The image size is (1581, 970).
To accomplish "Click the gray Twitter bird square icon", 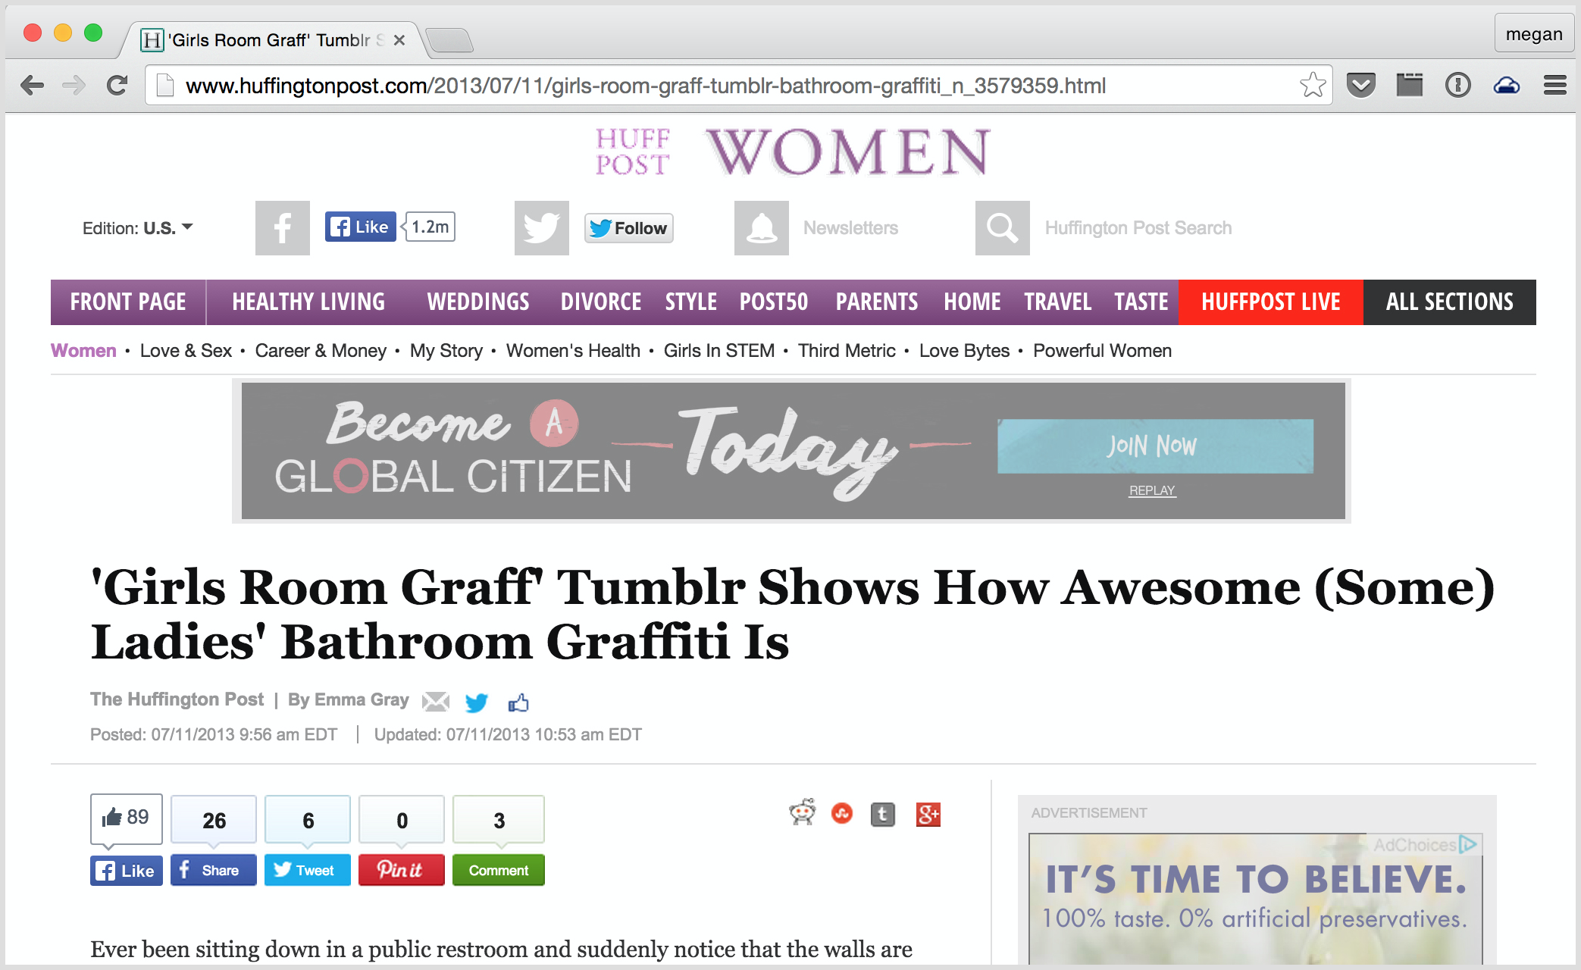I will 542,228.
